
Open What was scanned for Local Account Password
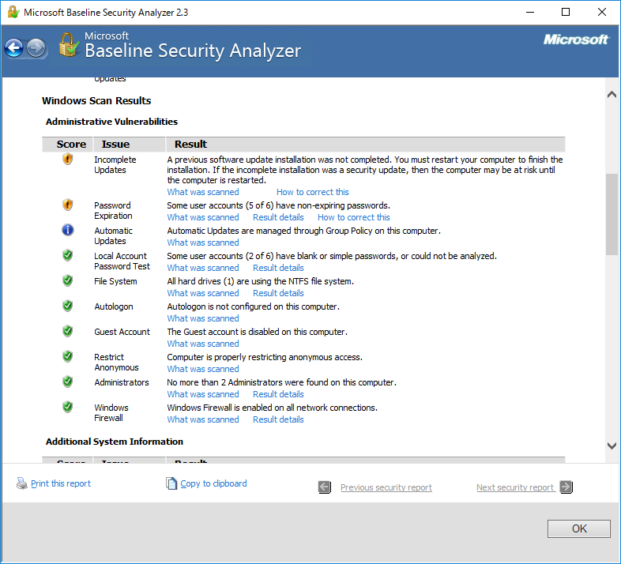(x=203, y=268)
